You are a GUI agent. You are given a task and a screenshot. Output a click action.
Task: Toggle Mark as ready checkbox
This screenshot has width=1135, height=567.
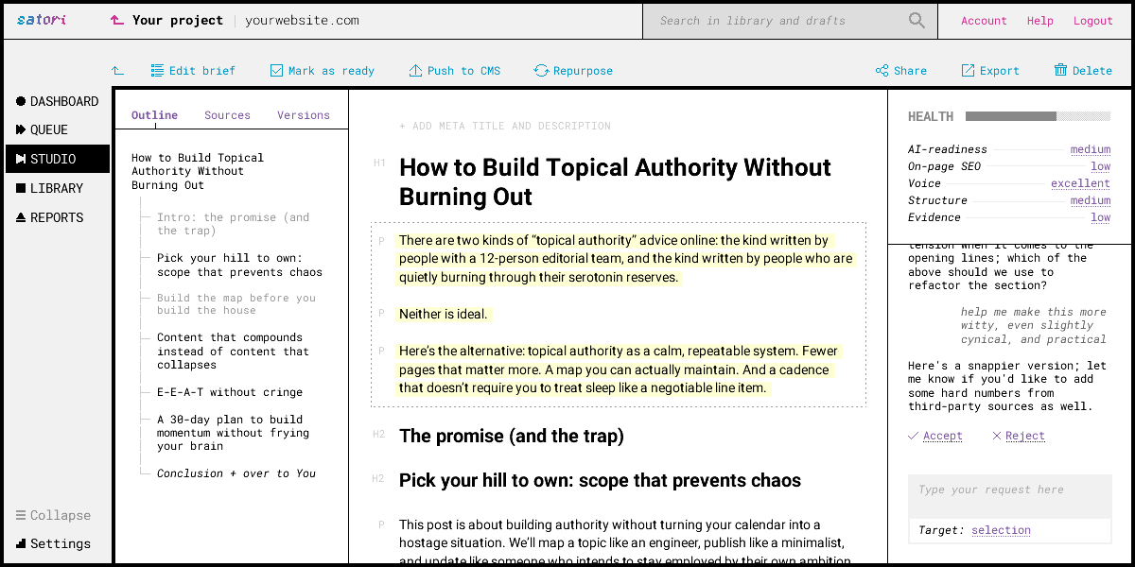click(x=276, y=71)
